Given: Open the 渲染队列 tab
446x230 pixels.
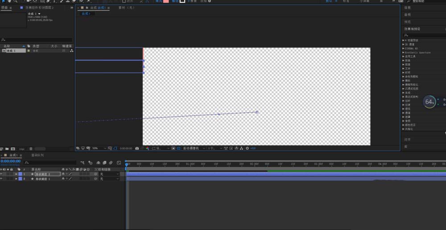Looking at the screenshot, I should click(37, 155).
